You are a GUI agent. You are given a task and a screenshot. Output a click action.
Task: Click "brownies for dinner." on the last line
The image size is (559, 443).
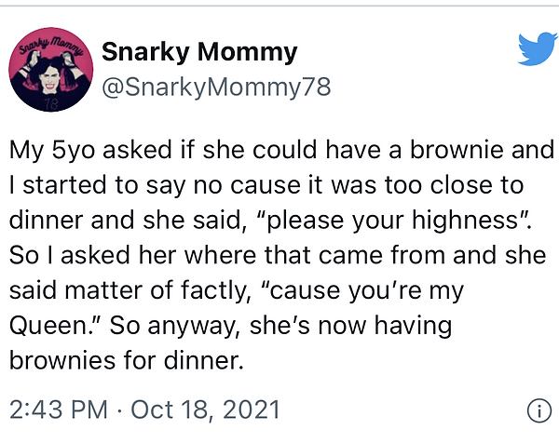click(x=126, y=362)
